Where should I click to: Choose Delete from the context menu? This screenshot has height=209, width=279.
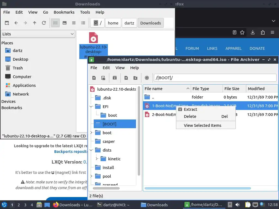point(206,116)
